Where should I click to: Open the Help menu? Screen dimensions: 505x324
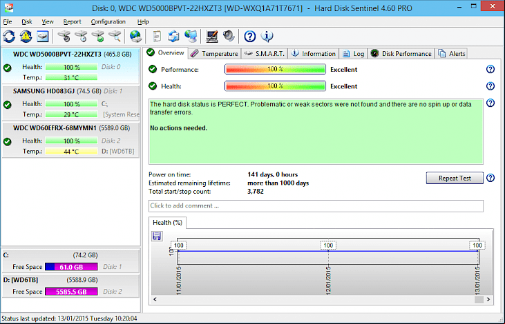(x=143, y=21)
